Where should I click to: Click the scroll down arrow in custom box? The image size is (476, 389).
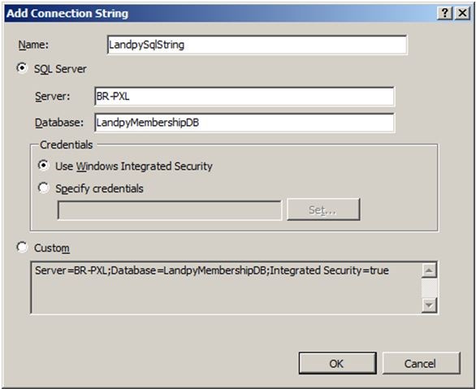[x=429, y=305]
